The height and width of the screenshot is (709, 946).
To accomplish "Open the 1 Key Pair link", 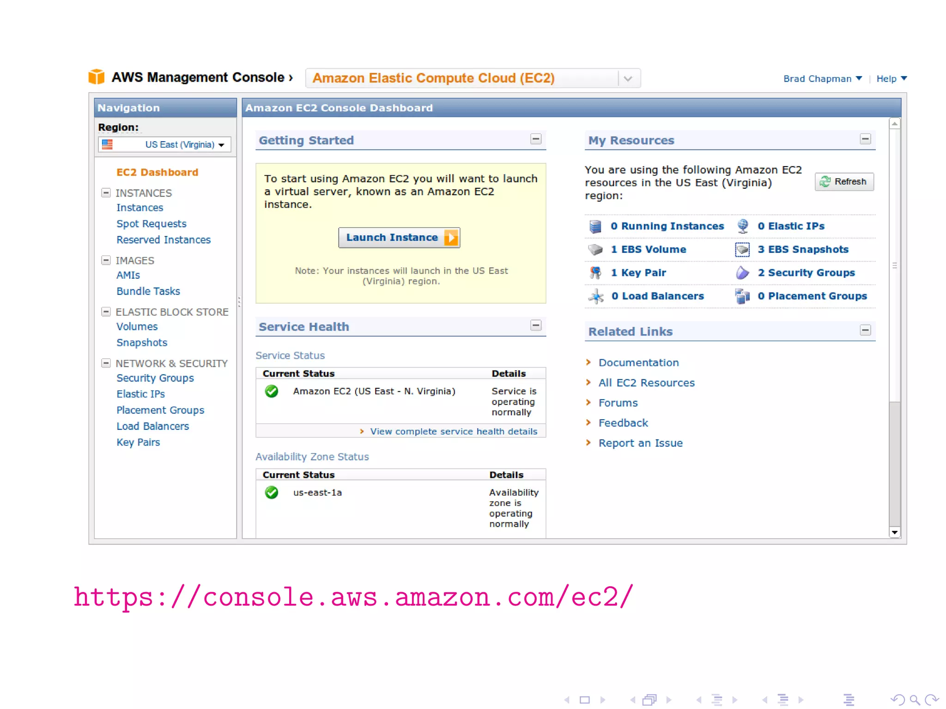I will pos(638,273).
